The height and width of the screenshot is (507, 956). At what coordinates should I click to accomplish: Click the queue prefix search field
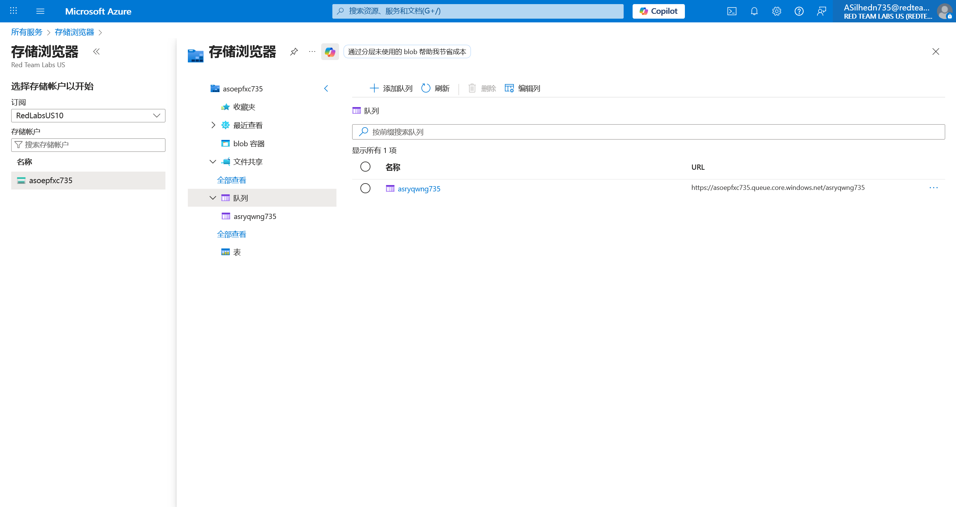point(648,132)
